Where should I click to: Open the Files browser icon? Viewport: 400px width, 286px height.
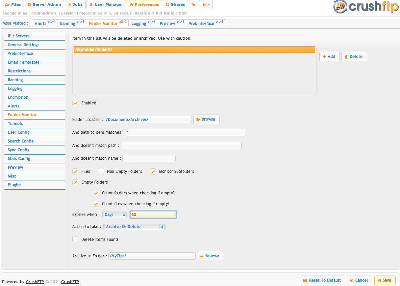tap(13, 4)
